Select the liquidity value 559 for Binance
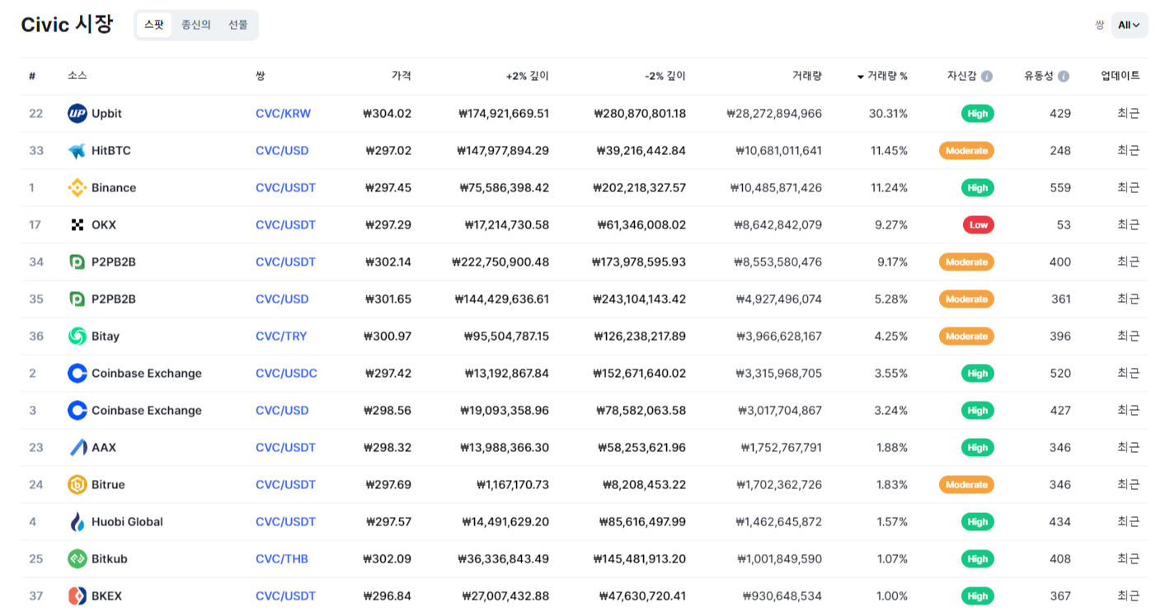This screenshot has width=1165, height=612. [1060, 188]
